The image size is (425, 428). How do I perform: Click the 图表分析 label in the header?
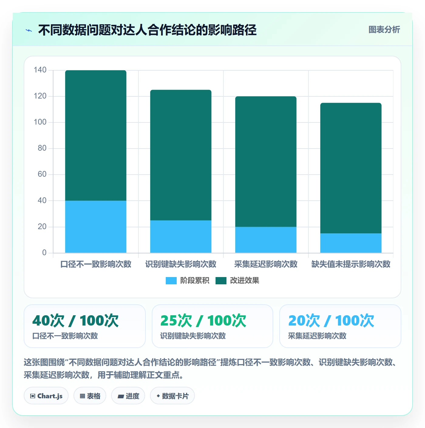[384, 30]
